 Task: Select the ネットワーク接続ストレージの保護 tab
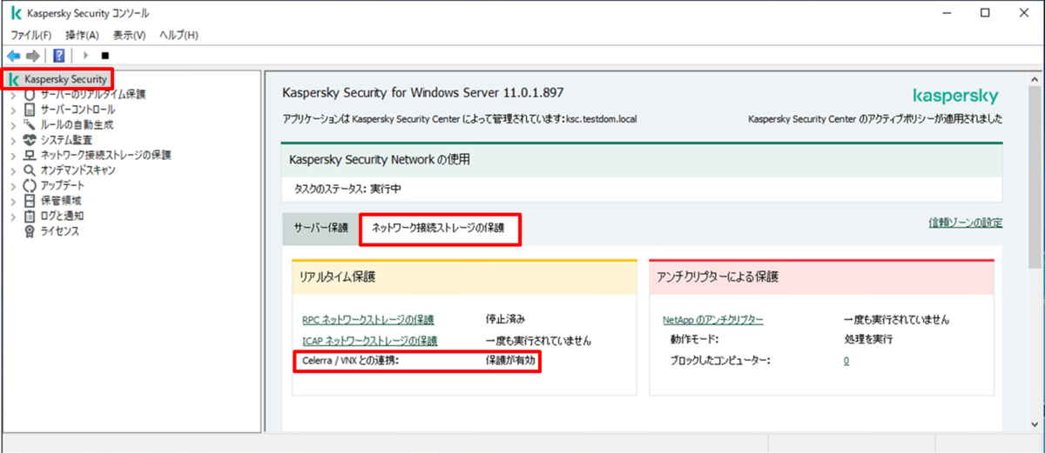click(438, 229)
